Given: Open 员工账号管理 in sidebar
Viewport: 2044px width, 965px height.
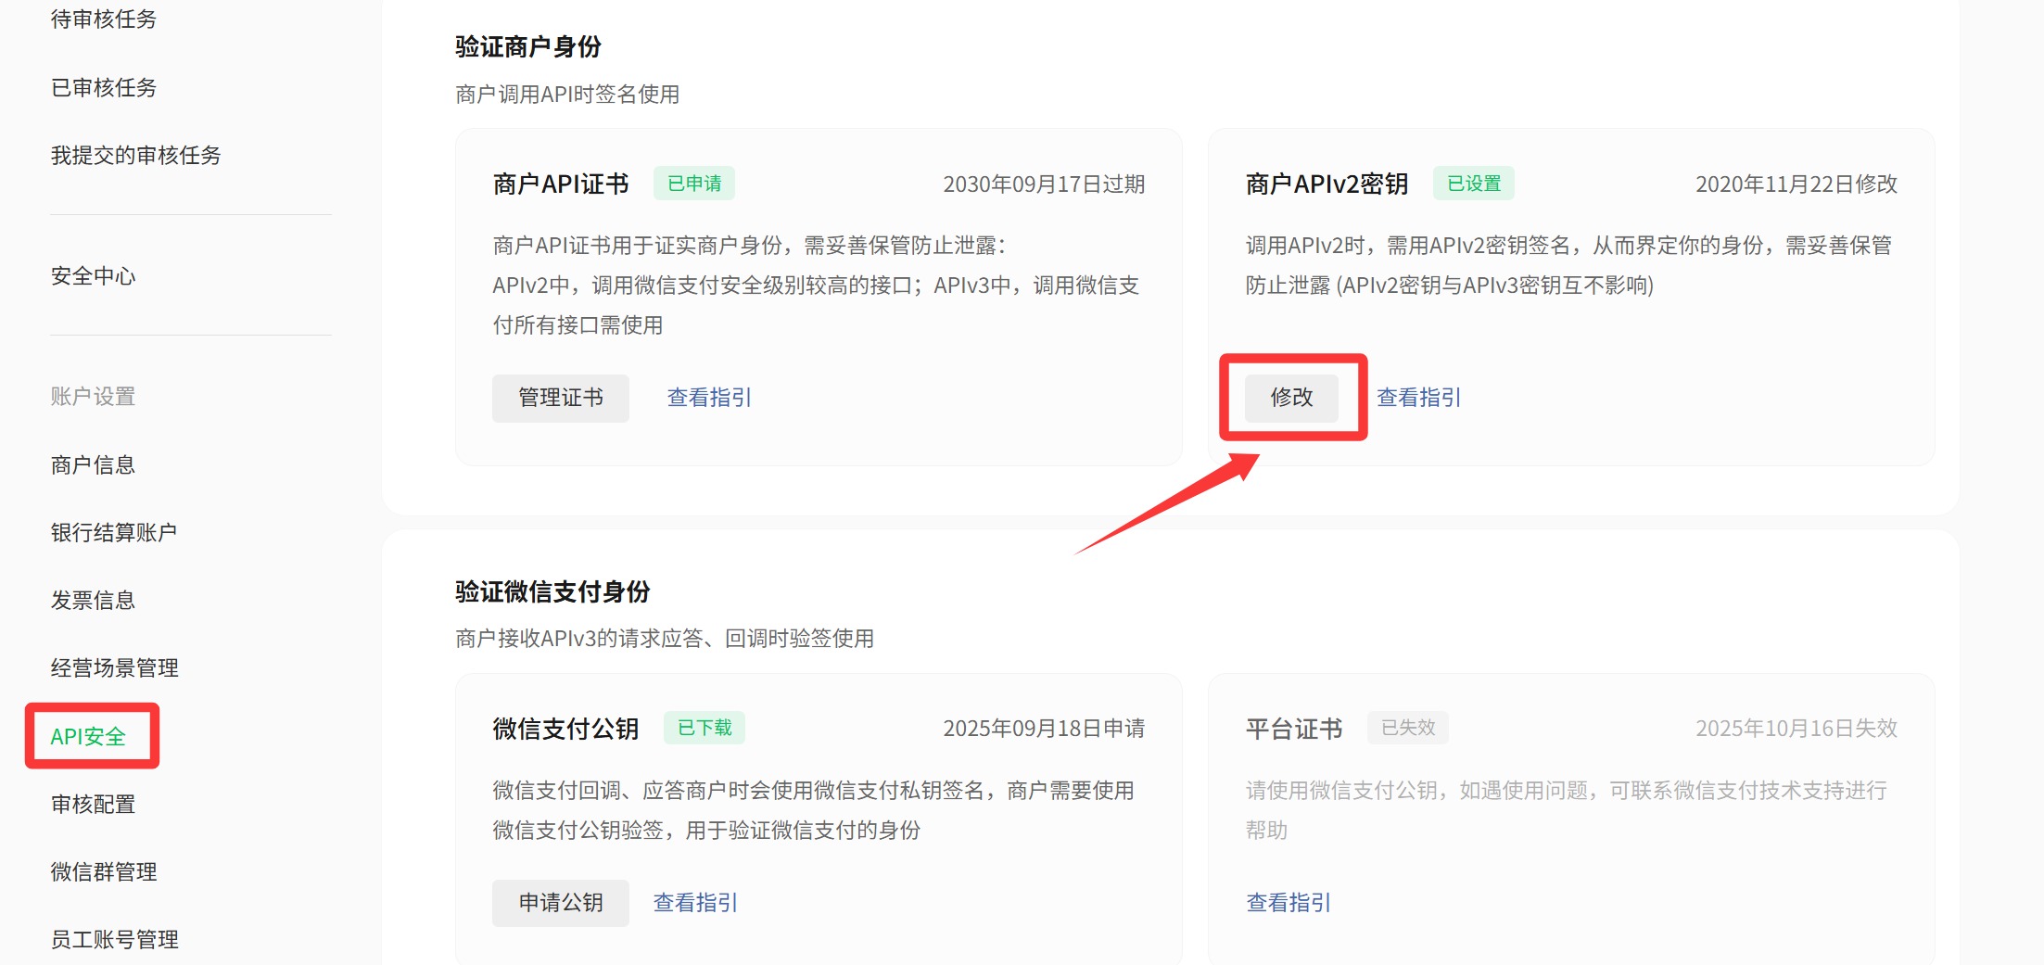Looking at the screenshot, I should point(114,940).
